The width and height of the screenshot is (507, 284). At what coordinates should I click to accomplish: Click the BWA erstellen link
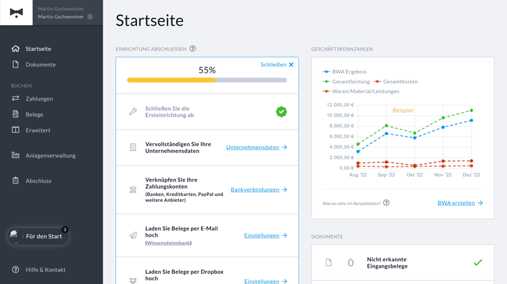[456, 203]
